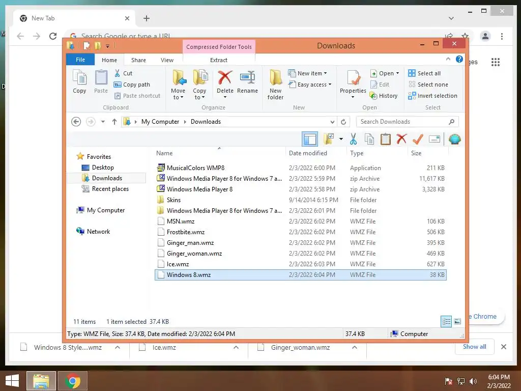Reload the page in Chrome
The width and height of the screenshot is (521, 391).
53,36
